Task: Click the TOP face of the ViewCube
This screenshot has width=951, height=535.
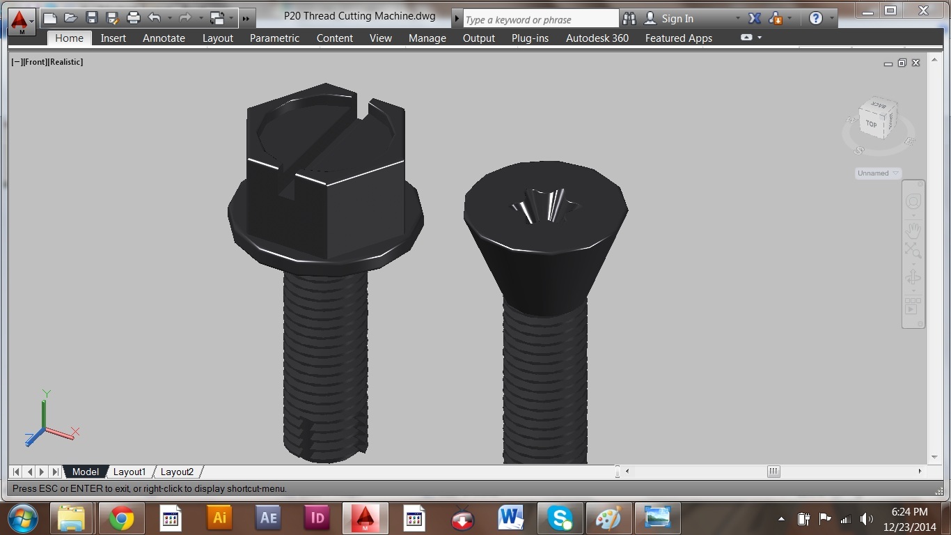Action: tap(871, 124)
